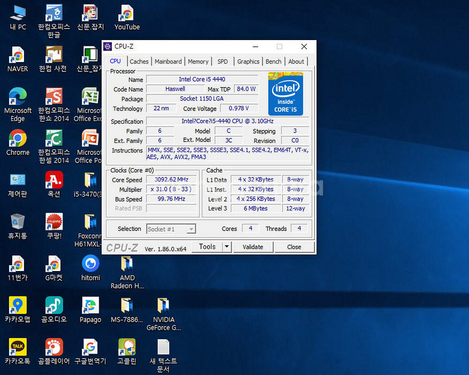469x375 pixels.
Task: Open the G마켓 shortcut
Action: [x=54, y=268]
